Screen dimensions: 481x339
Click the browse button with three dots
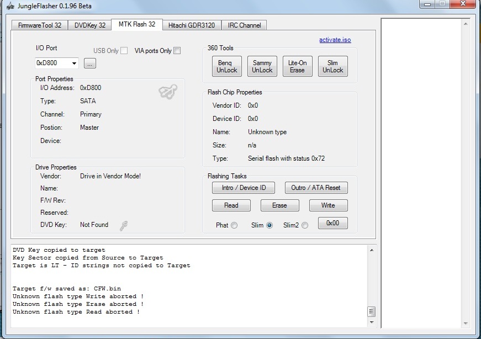[91, 63]
